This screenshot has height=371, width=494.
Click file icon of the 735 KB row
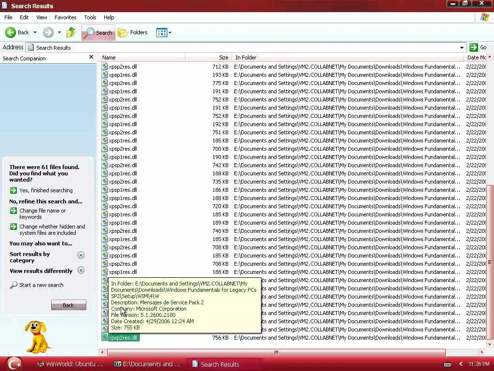point(105,181)
